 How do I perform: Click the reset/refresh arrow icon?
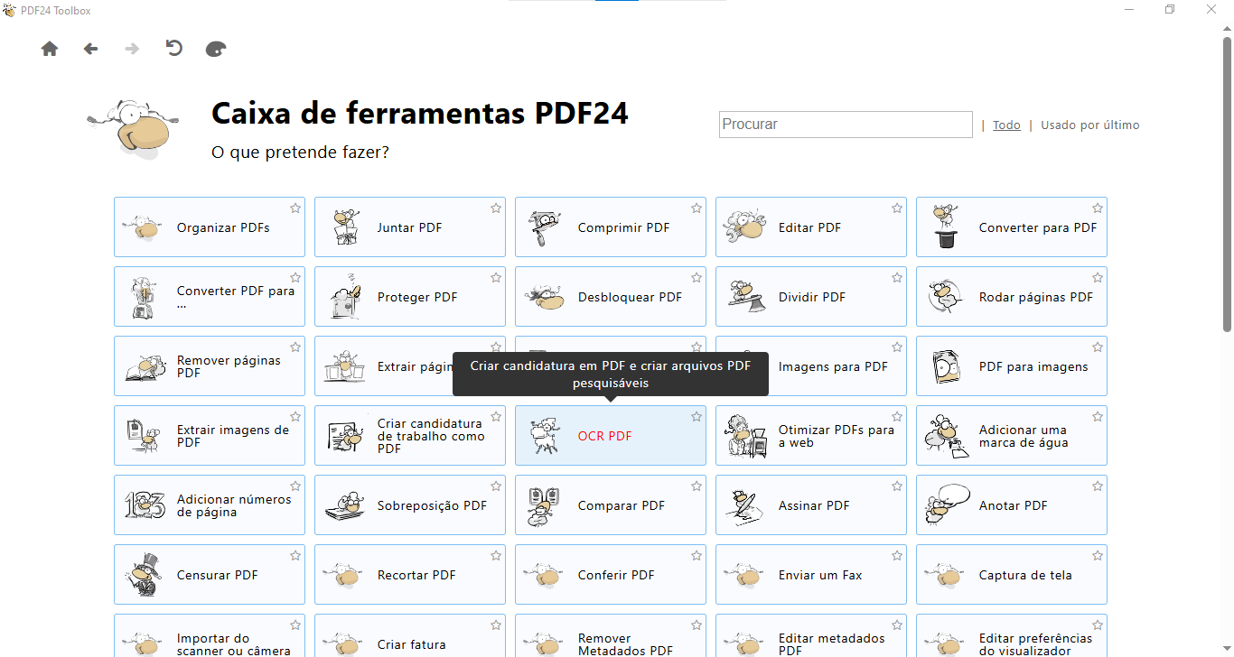click(174, 49)
